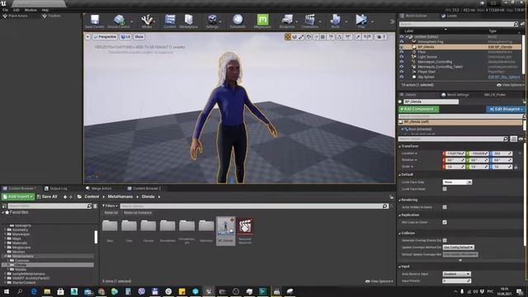Toggle visibility of Sky Sphere actor
The image size is (528, 297).
(x=402, y=77)
